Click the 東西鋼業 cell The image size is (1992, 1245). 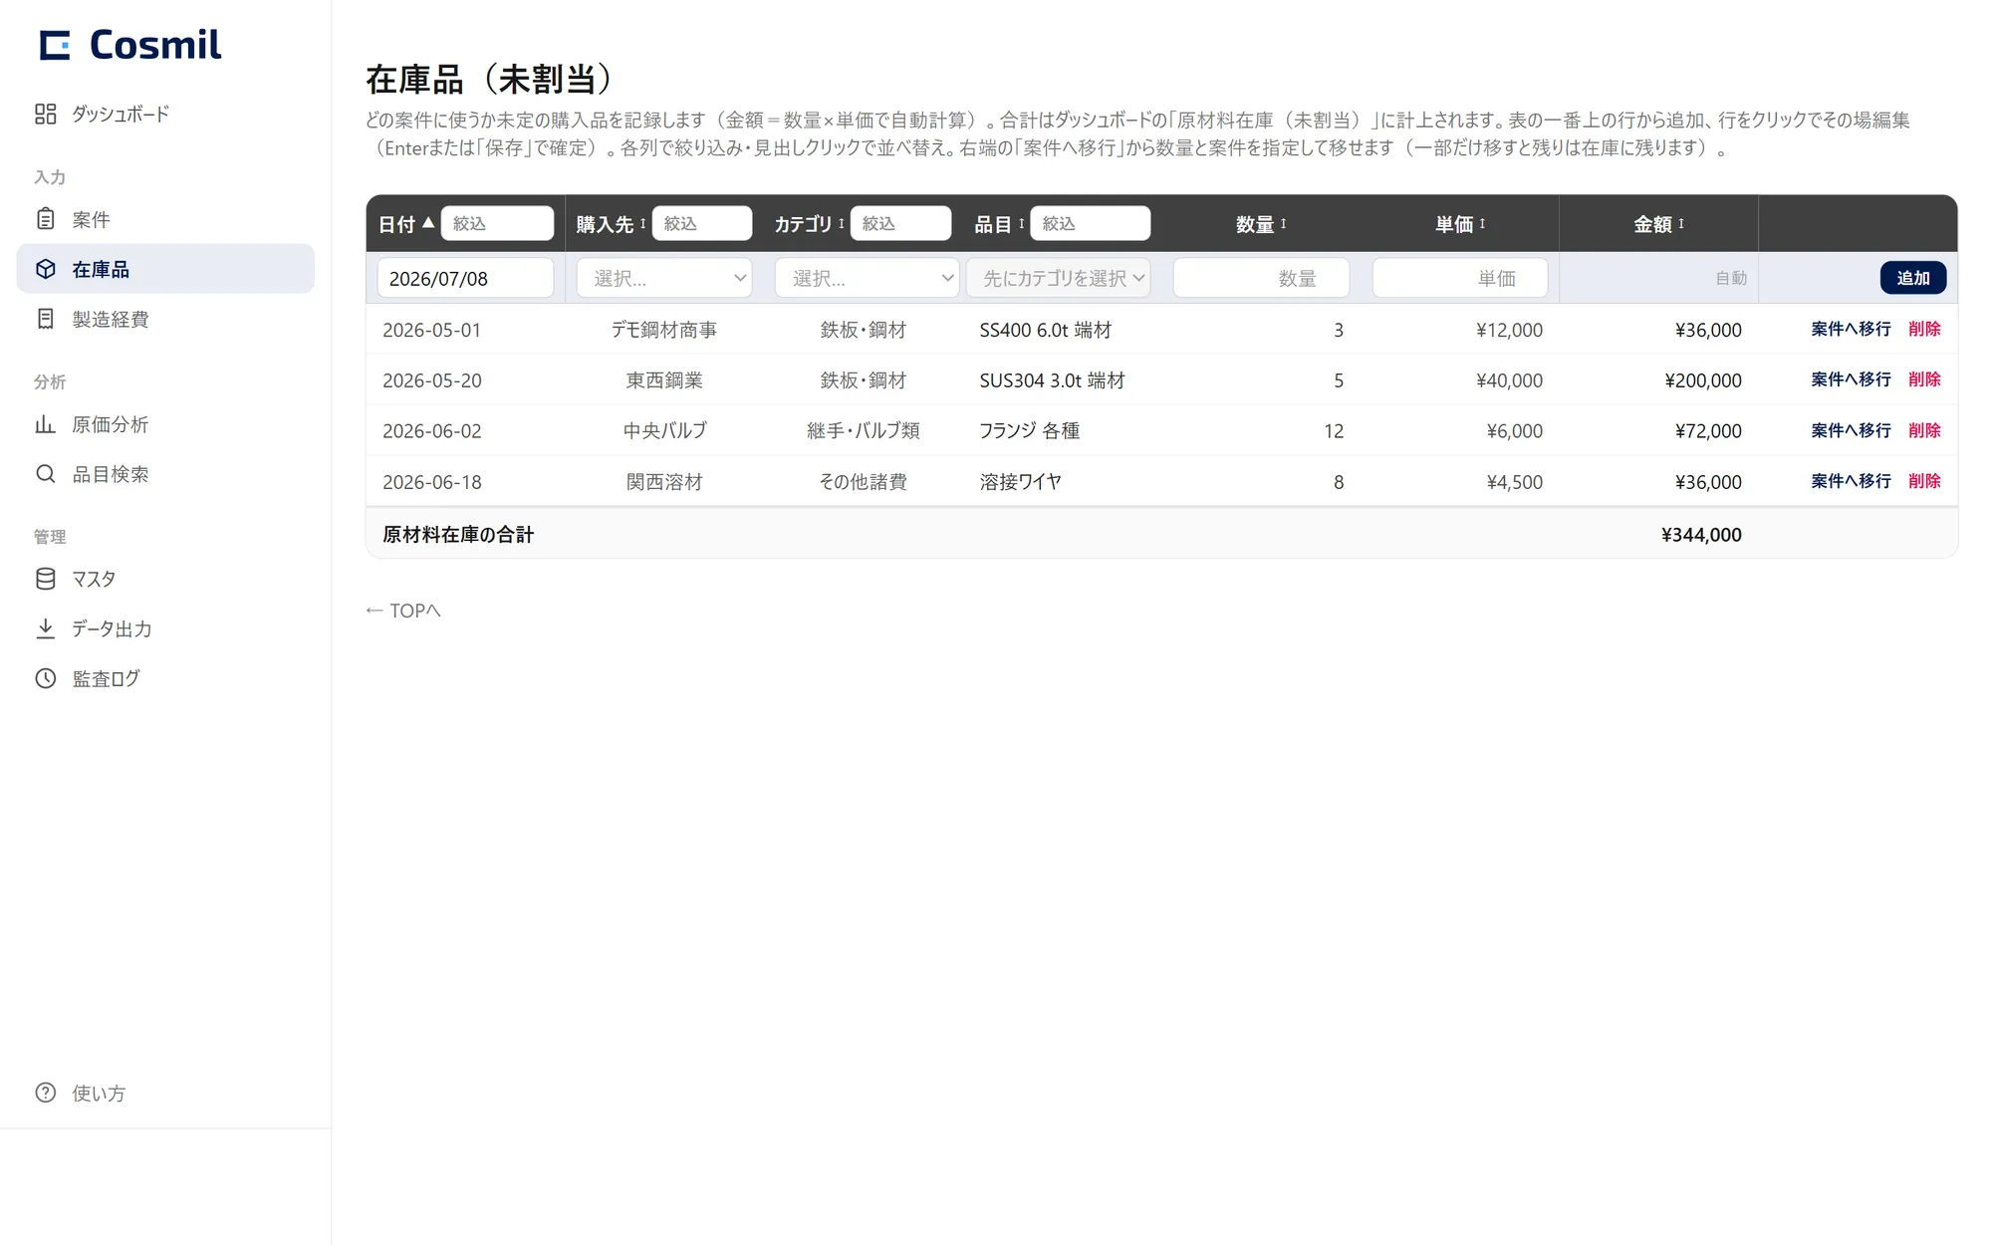664,380
